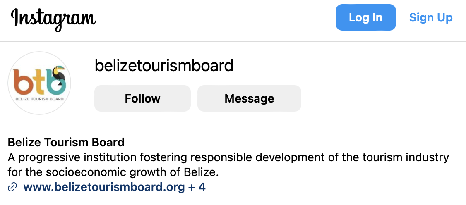This screenshot has height=205, width=466.
Task: Select the belizetourismboard username heading
Action: 164,65
